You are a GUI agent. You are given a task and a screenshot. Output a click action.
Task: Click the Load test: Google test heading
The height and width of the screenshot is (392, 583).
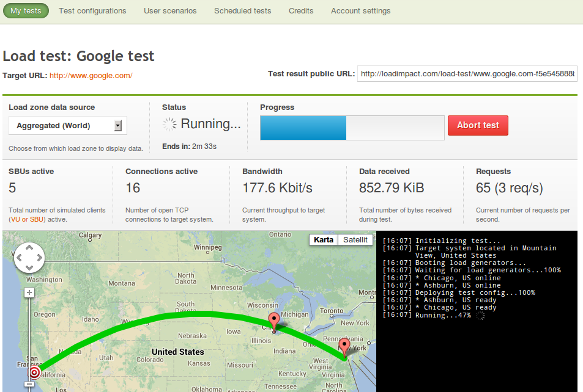[78, 56]
